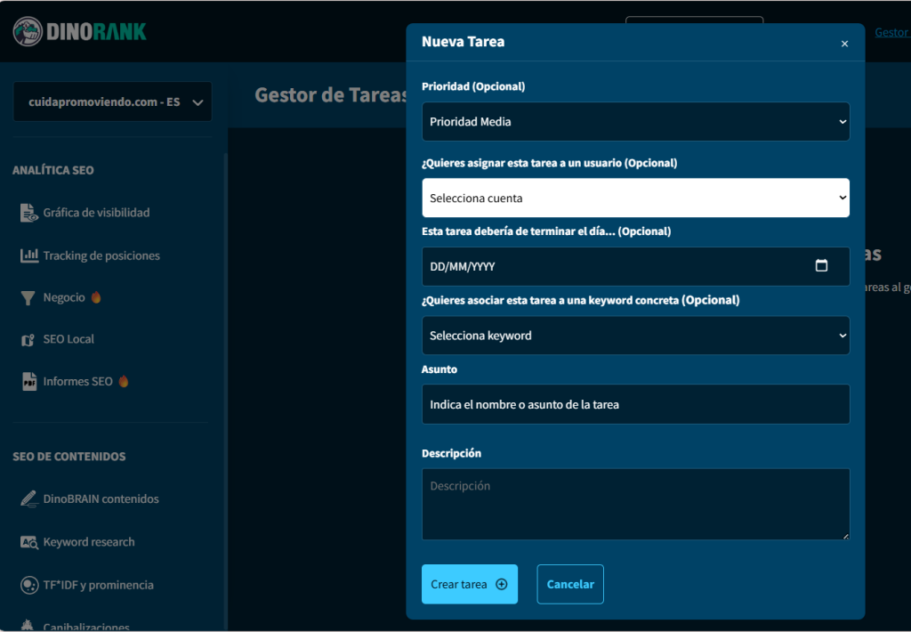This screenshot has width=911, height=632.
Task: Open the cuidapromoviendo.com project selector
Action: [x=112, y=102]
